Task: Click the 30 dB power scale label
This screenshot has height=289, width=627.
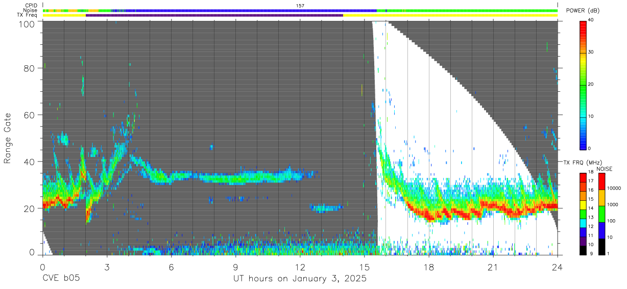Action: click(x=592, y=52)
